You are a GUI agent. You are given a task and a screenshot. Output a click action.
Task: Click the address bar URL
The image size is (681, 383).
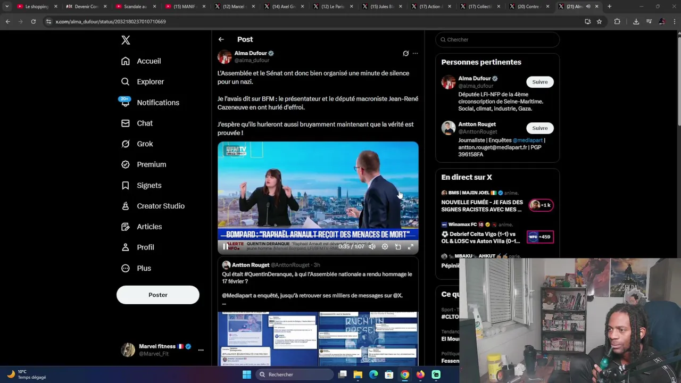[x=111, y=22]
